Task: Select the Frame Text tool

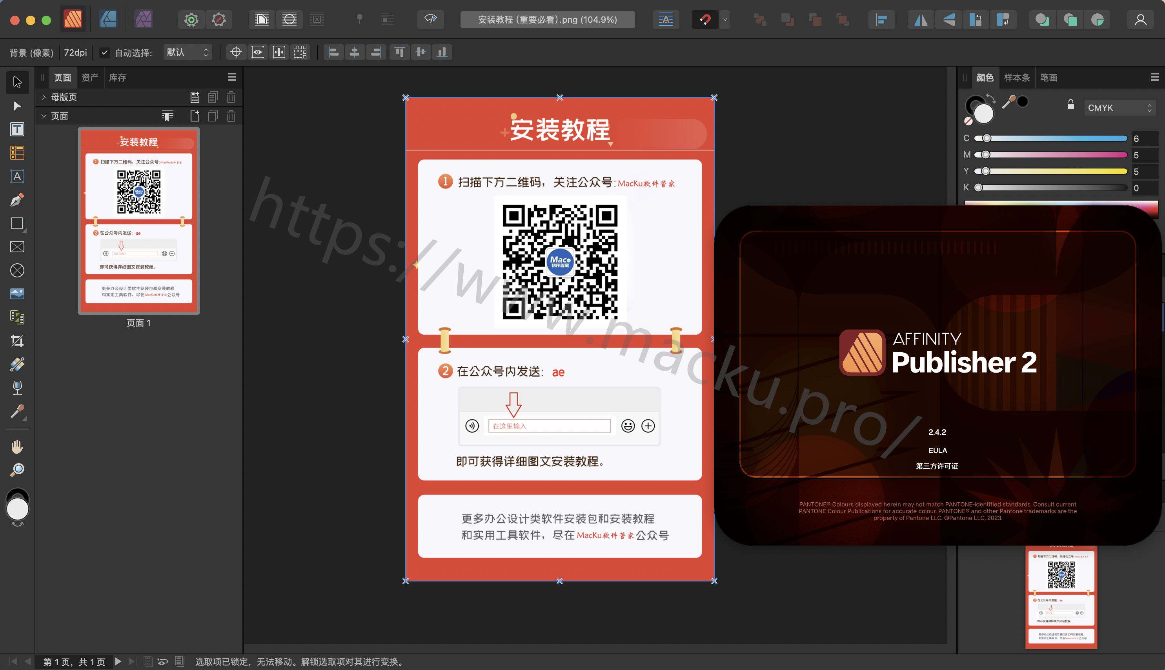Action: pos(17,129)
